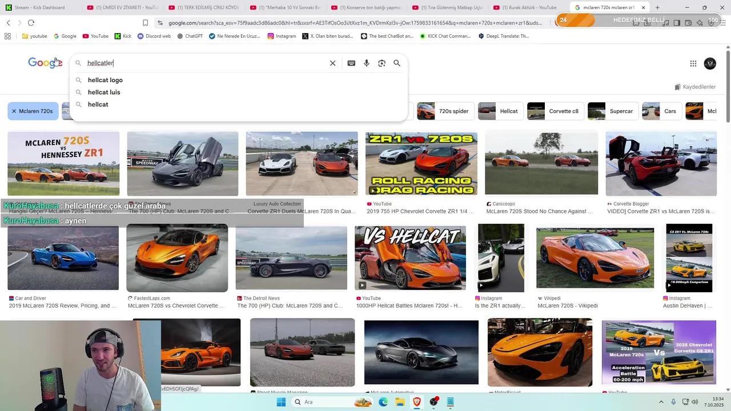Remove the Mclaren 720s filter chip

coord(14,111)
